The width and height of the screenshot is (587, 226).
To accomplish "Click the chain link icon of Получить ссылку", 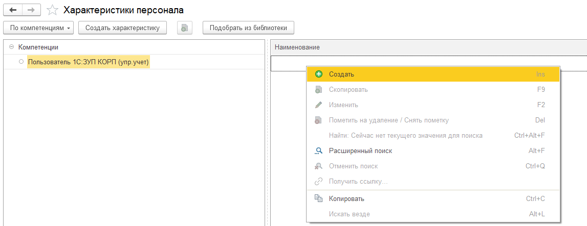I will point(319,182).
